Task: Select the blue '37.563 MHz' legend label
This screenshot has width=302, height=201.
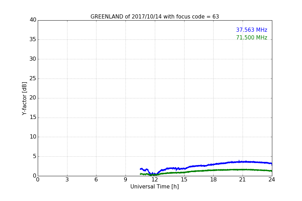Action: point(252,30)
